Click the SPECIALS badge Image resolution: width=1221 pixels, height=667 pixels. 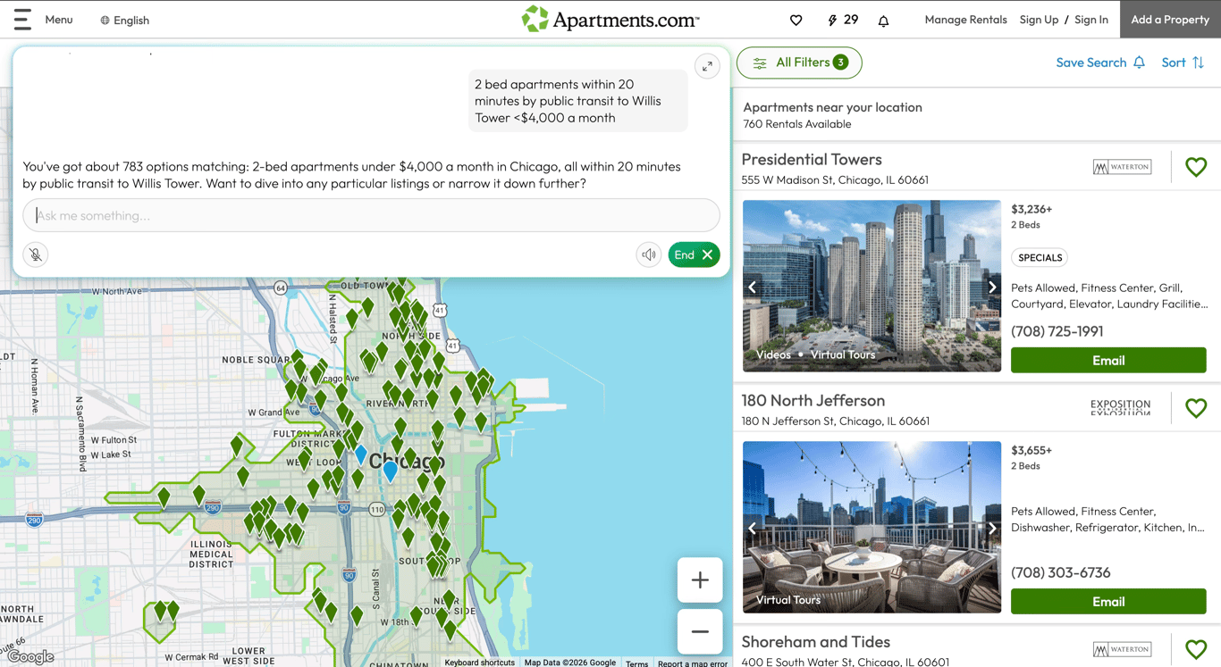point(1040,257)
